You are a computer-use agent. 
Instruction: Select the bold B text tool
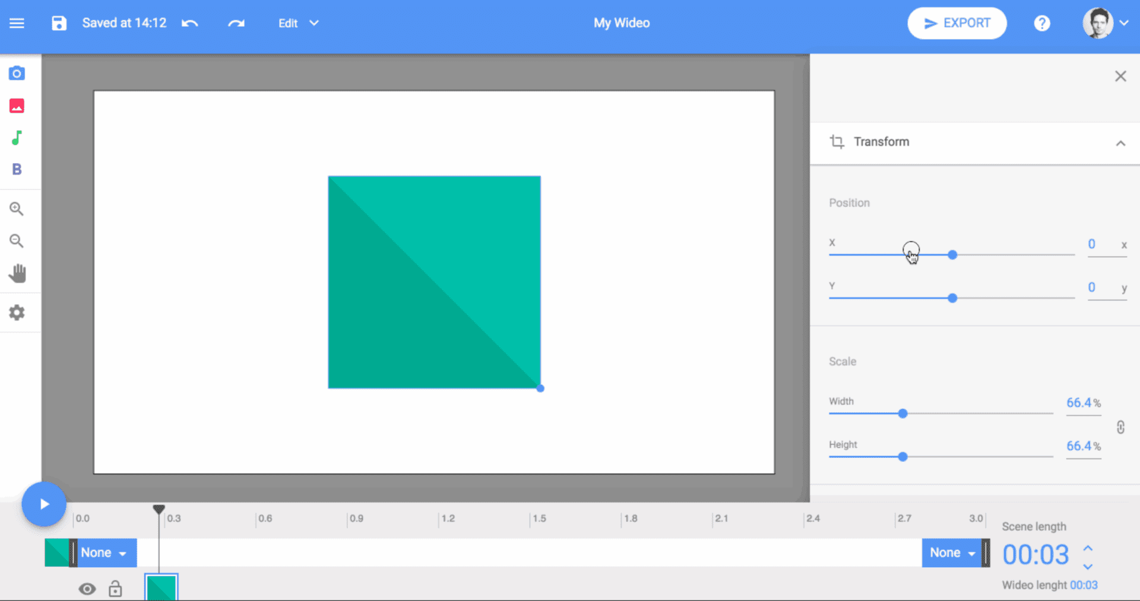click(17, 169)
